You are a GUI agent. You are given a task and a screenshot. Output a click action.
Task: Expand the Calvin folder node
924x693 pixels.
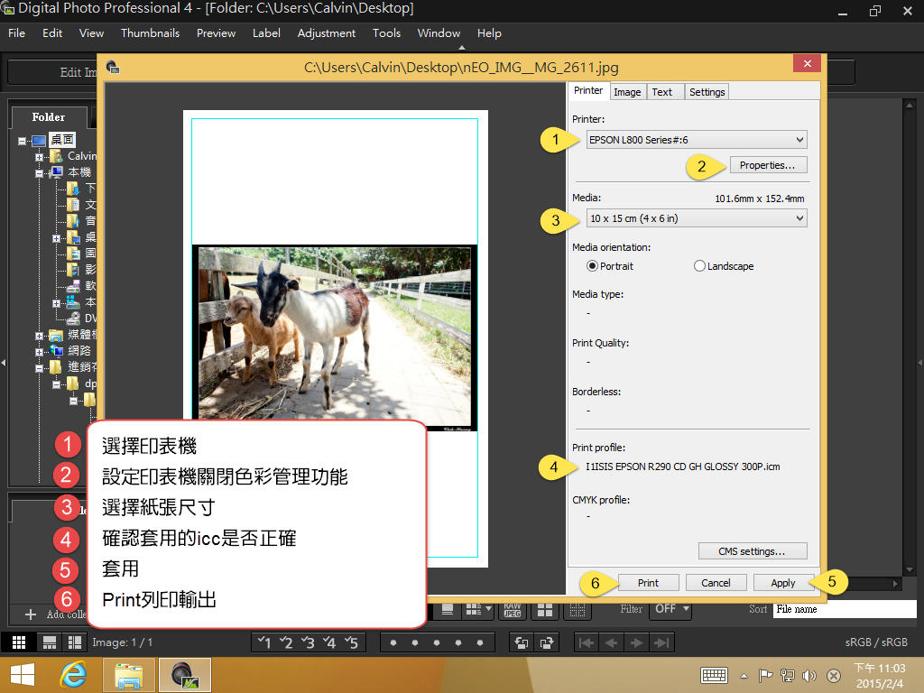[39, 157]
